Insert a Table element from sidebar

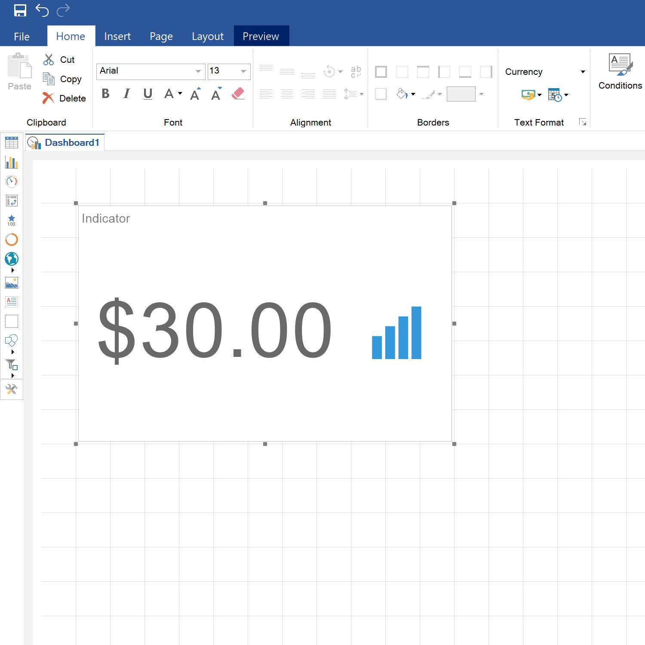[x=12, y=143]
